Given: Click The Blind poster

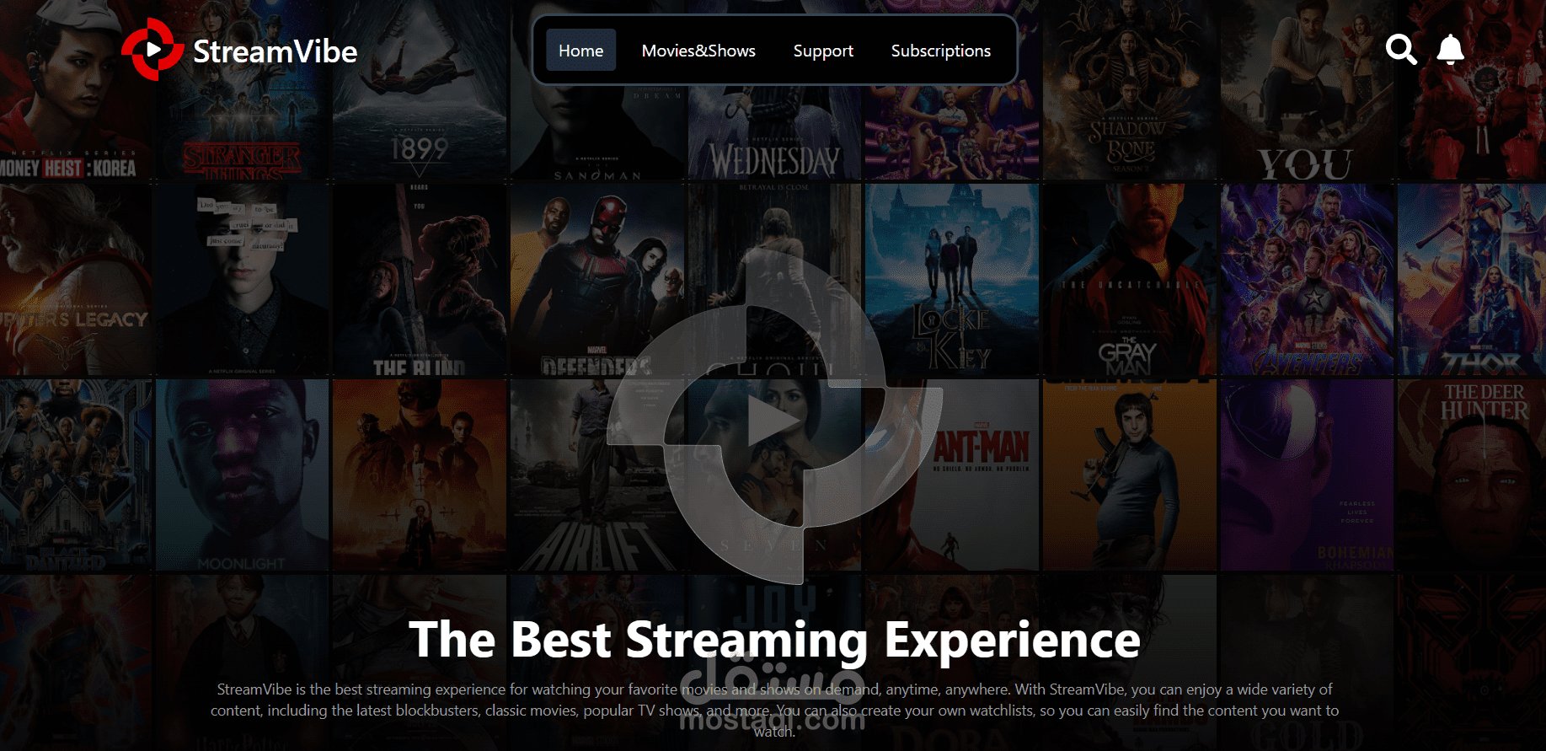Looking at the screenshot, I should coord(420,280).
